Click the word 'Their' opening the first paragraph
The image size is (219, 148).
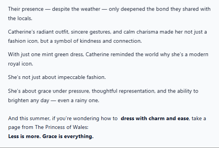(x=14, y=9)
